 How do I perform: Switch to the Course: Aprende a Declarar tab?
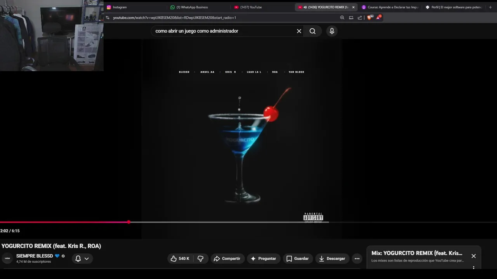click(390, 7)
